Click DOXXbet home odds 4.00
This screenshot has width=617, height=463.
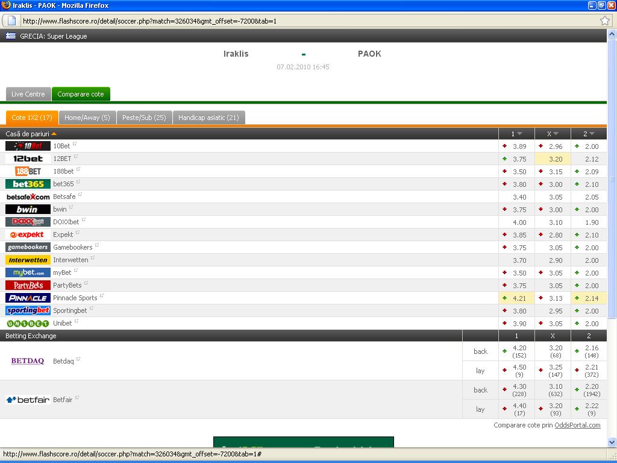click(519, 222)
